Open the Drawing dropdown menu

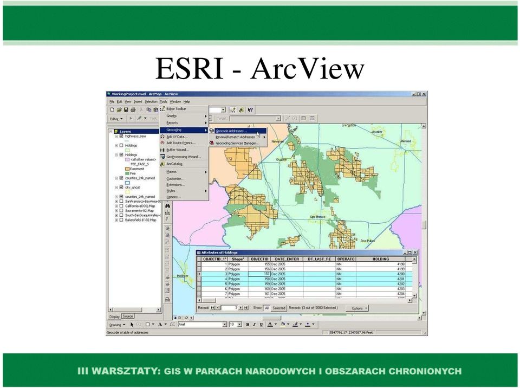coord(118,325)
